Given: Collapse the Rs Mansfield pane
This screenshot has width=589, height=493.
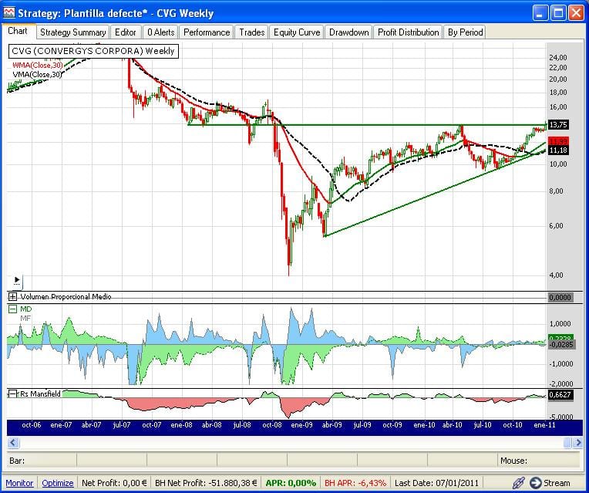Looking at the screenshot, I should [12, 394].
